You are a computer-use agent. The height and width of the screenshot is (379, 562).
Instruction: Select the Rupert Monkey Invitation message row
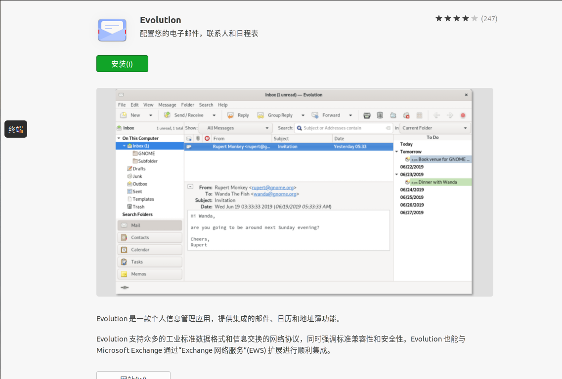coord(289,147)
